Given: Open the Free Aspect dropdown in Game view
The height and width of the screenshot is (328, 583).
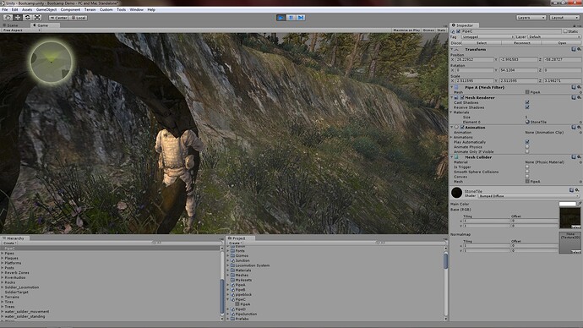Looking at the screenshot, I should point(20,30).
